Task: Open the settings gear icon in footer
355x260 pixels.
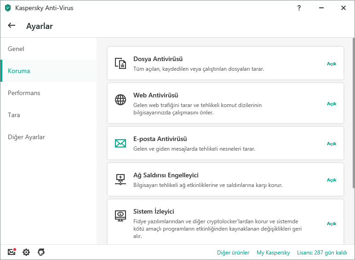Action: click(26, 252)
